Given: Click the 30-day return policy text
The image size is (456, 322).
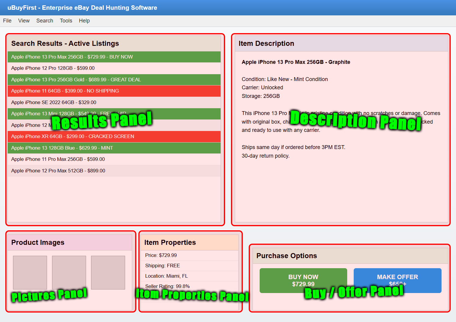Looking at the screenshot, I should click(265, 156).
